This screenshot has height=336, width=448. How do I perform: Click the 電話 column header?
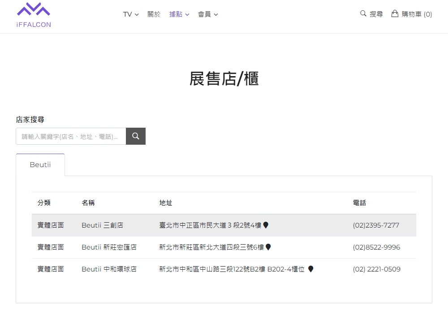pos(359,203)
